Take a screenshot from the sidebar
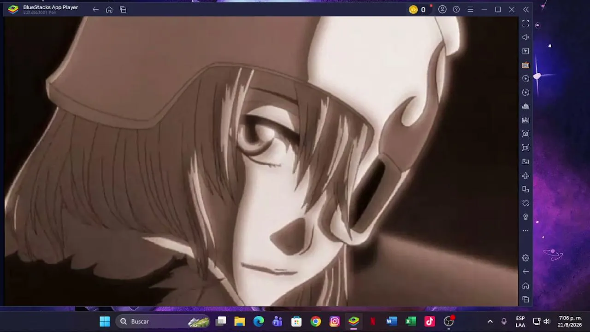Screen dimensions: 590x332 (x=525, y=134)
